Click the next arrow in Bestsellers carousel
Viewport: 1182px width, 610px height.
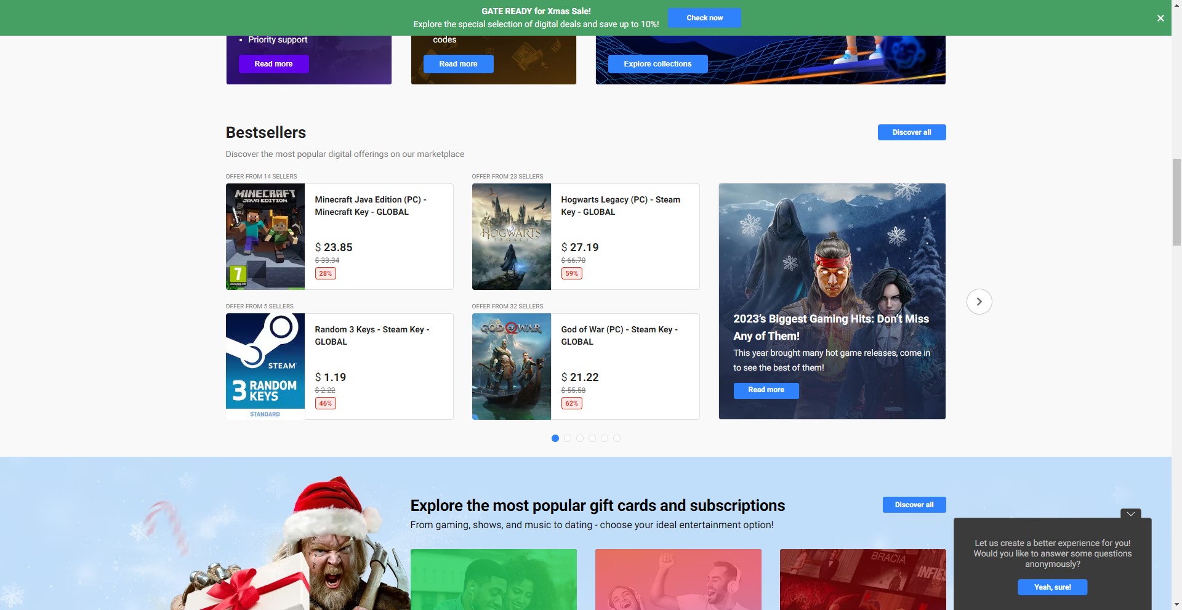979,302
